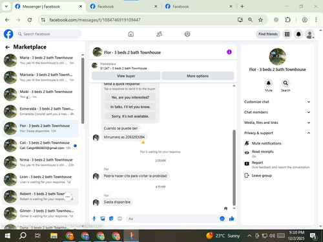Show hidden system tray icons chevron
Viewport: 323px width, 242px height.
point(249,236)
